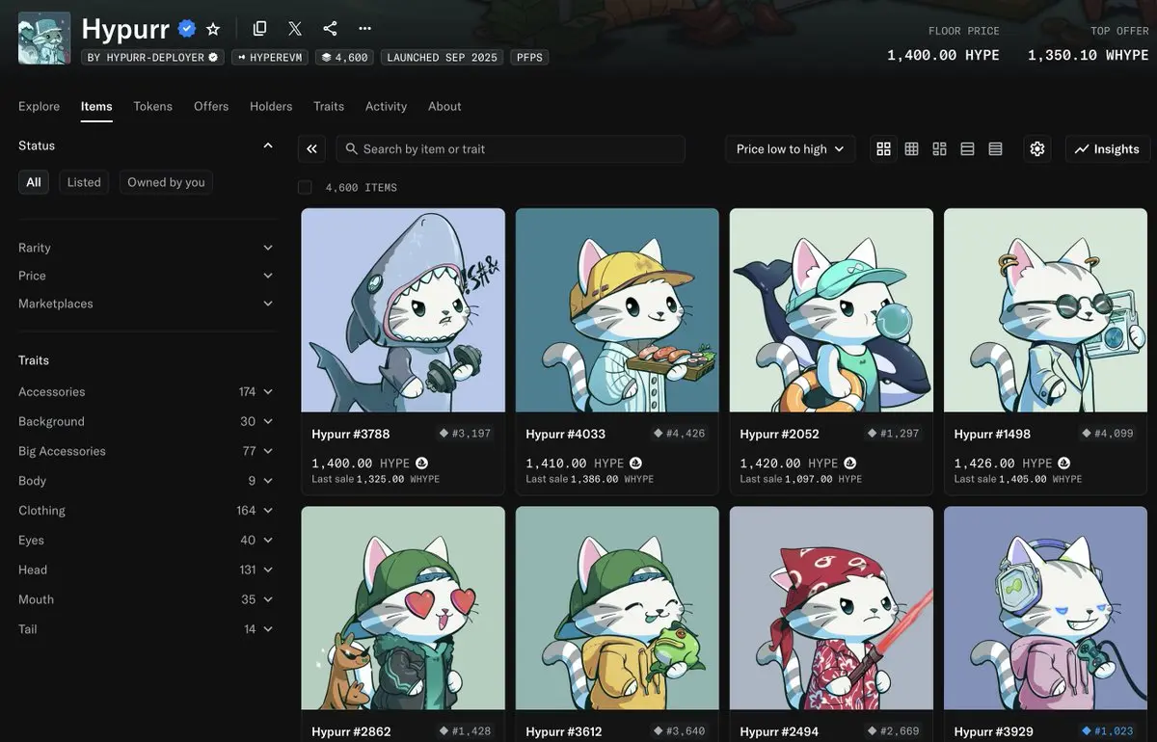Click the PFPS category tag
This screenshot has height=742, width=1157.
coord(529,58)
